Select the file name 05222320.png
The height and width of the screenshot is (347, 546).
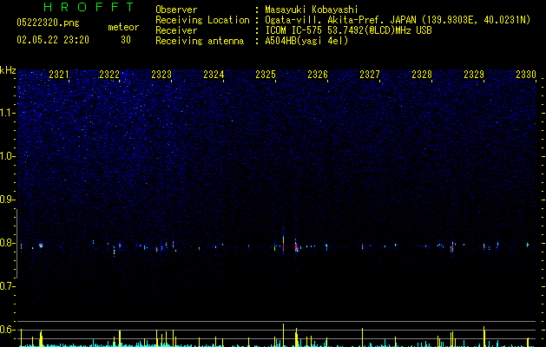[x=48, y=23]
